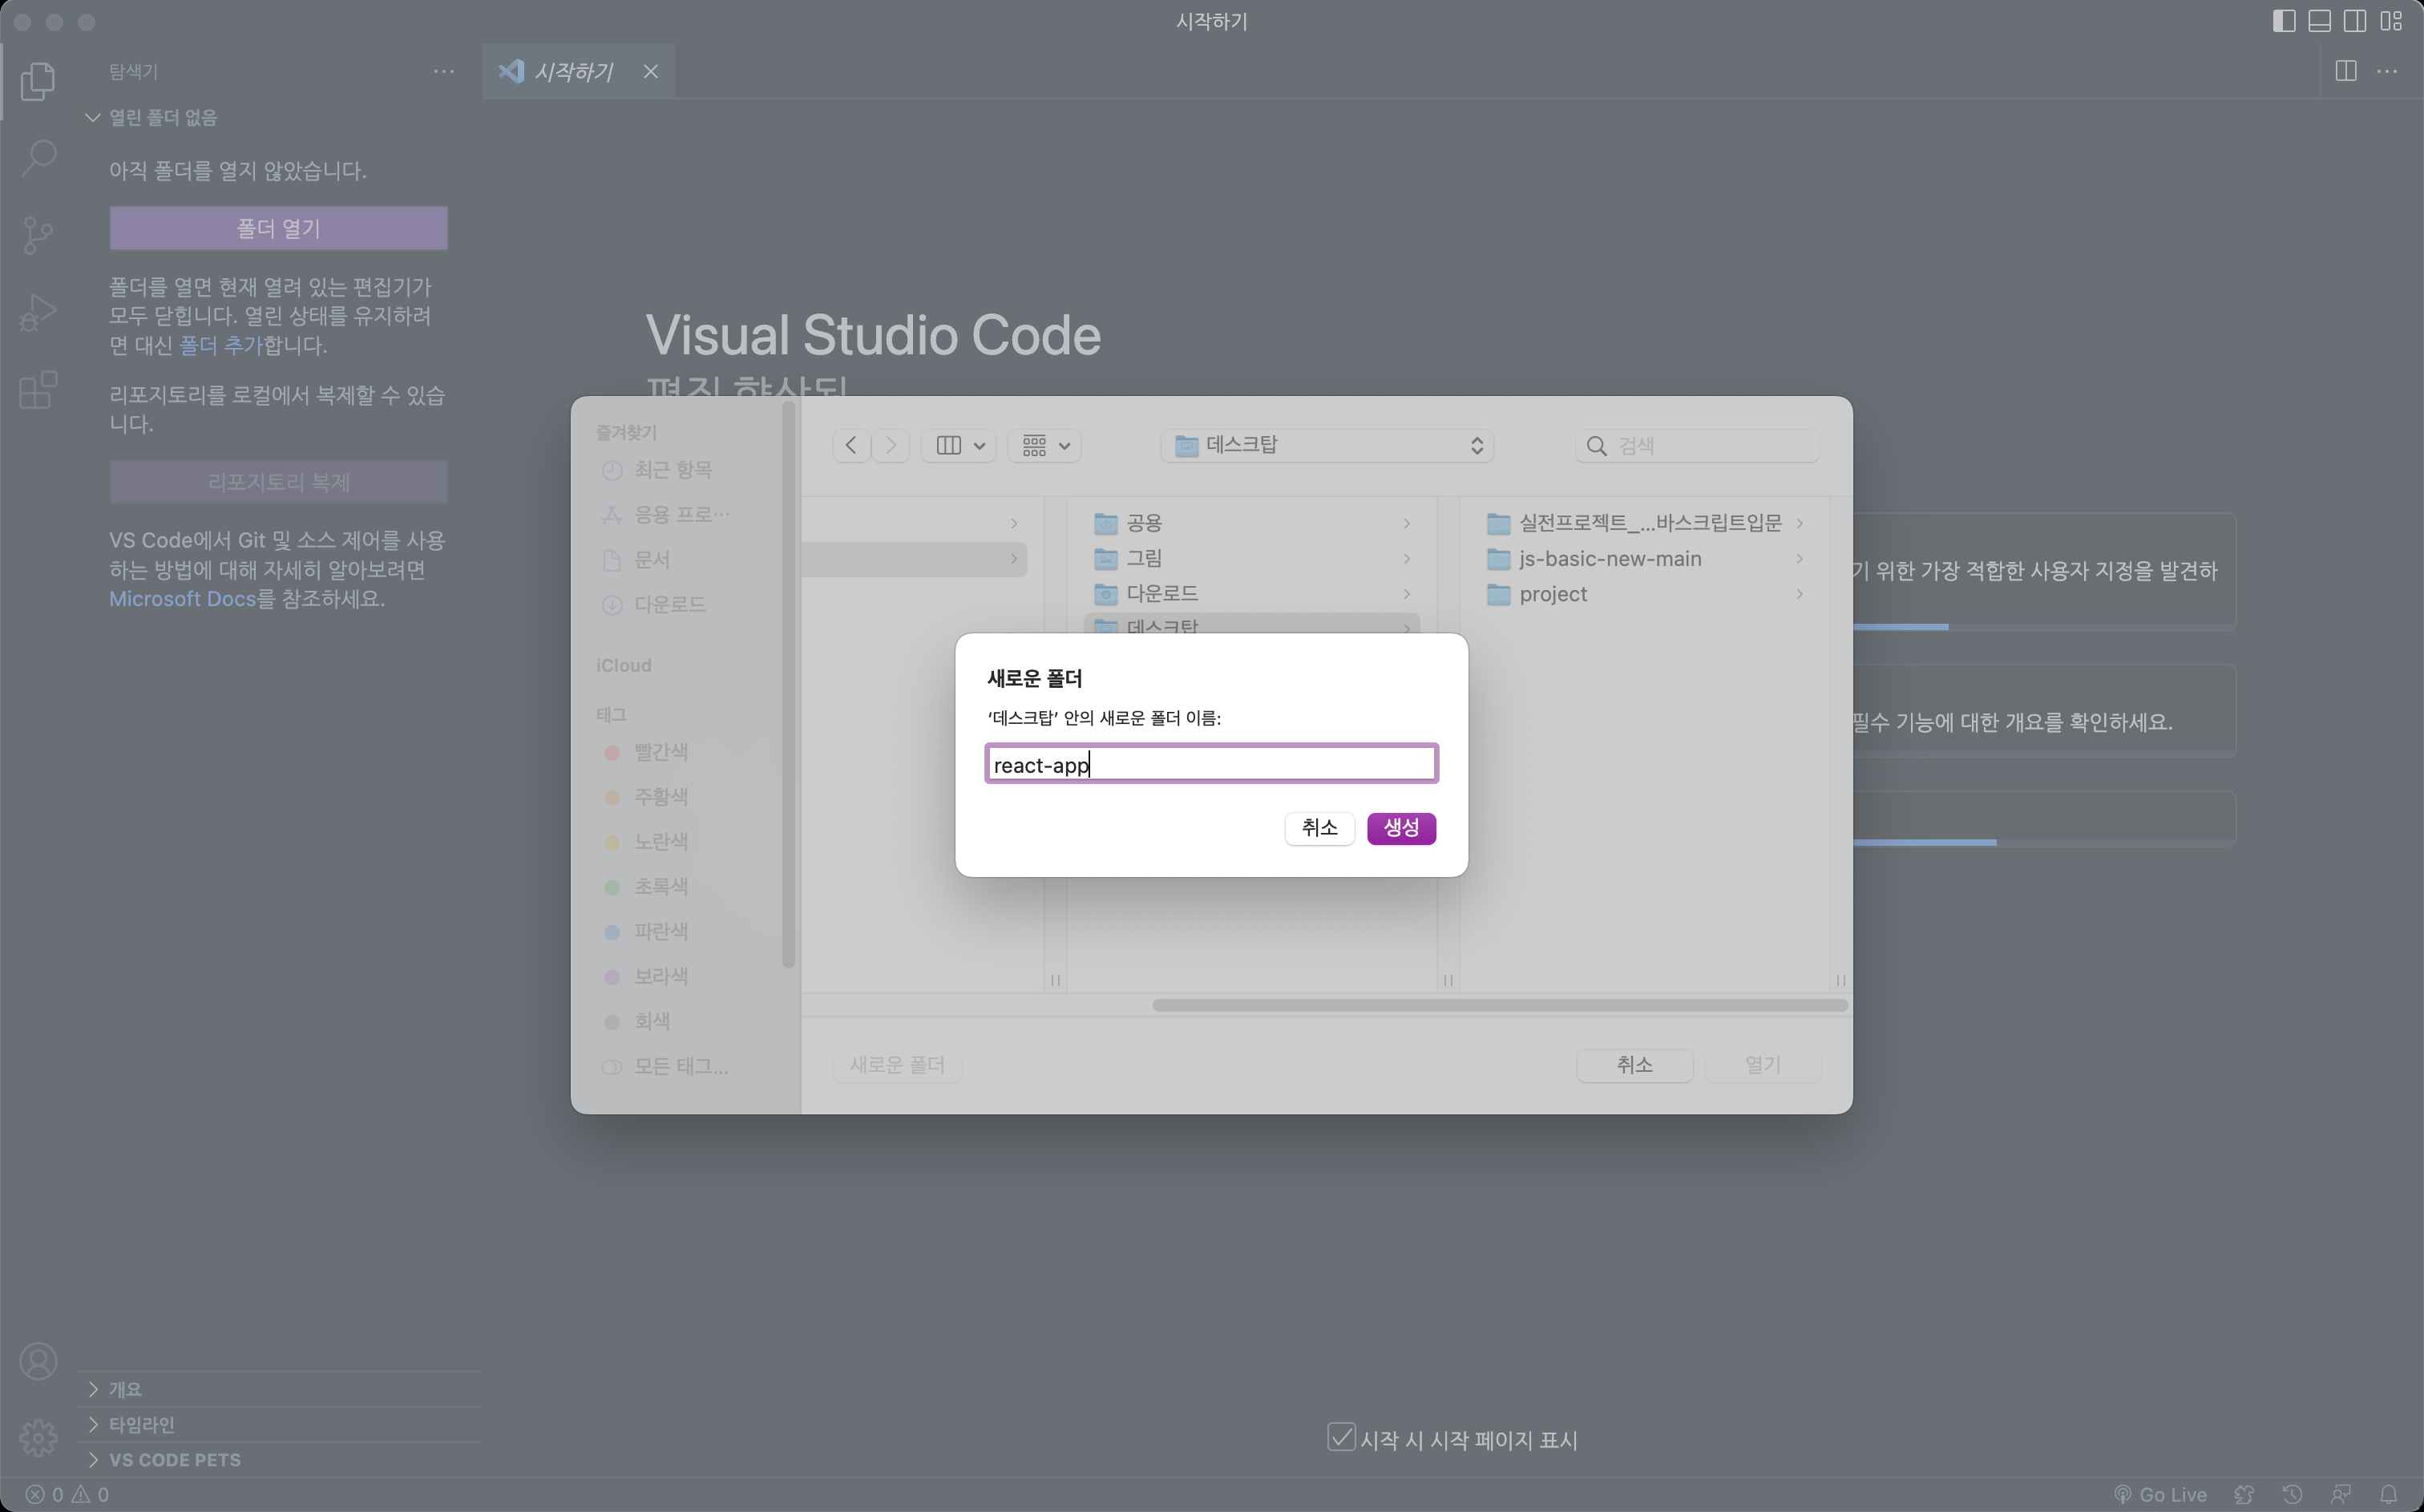Open the 데스크탑 location popup
This screenshot has height=1512, width=2424.
(x=1327, y=445)
